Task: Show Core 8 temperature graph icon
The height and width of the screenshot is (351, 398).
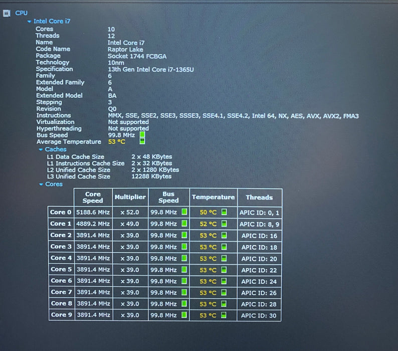Action: click(x=224, y=303)
